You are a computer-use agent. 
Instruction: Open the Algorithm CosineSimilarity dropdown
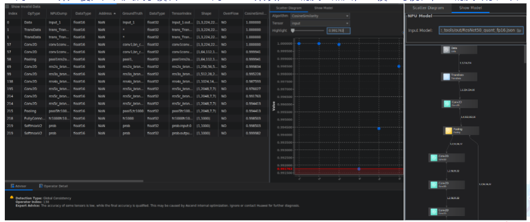[320, 16]
